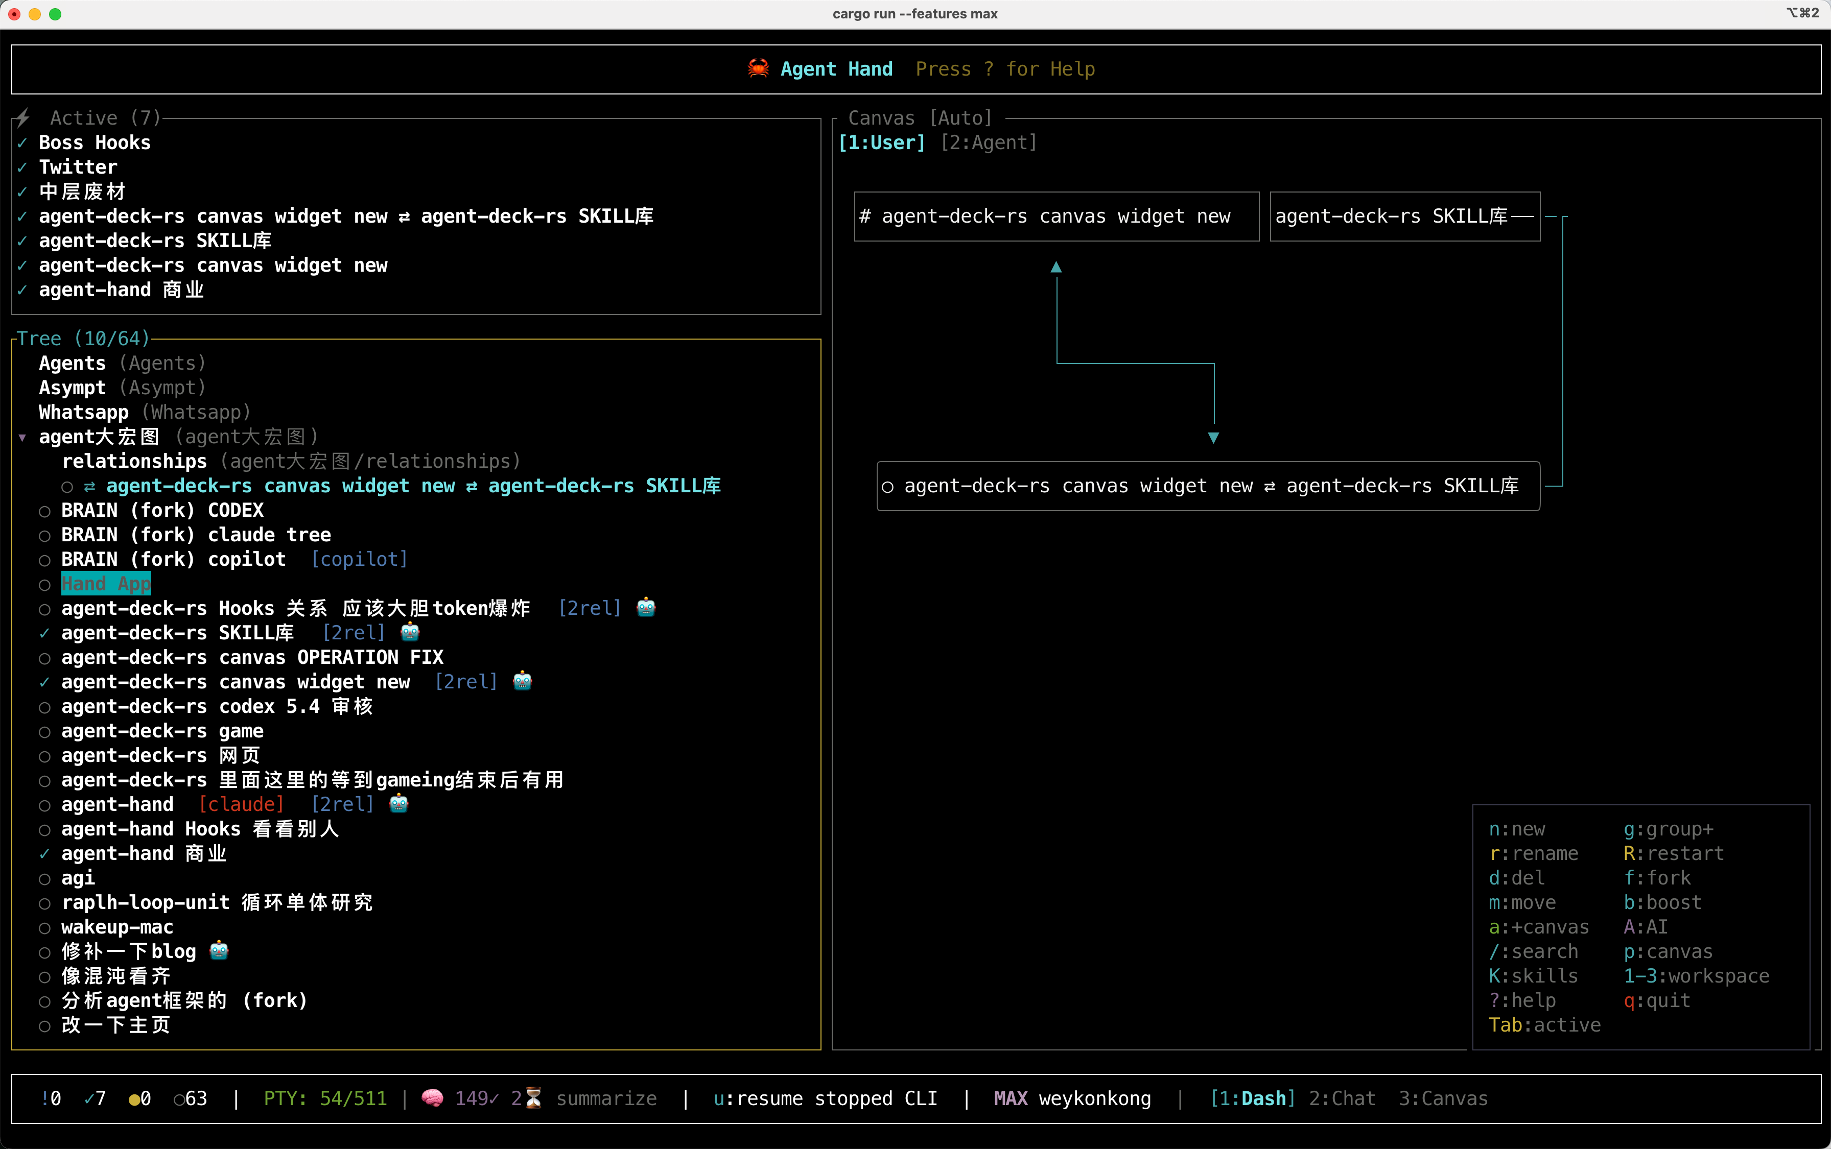Click the brain icon in status bar
Image resolution: width=1831 pixels, height=1149 pixels.
[433, 1098]
